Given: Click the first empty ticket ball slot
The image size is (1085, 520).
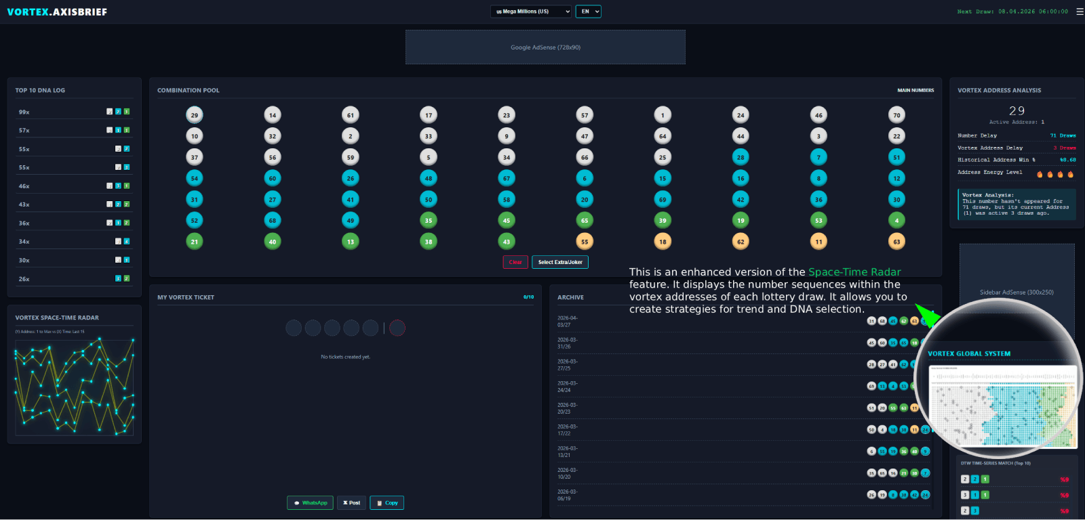Looking at the screenshot, I should pyautogui.click(x=294, y=328).
